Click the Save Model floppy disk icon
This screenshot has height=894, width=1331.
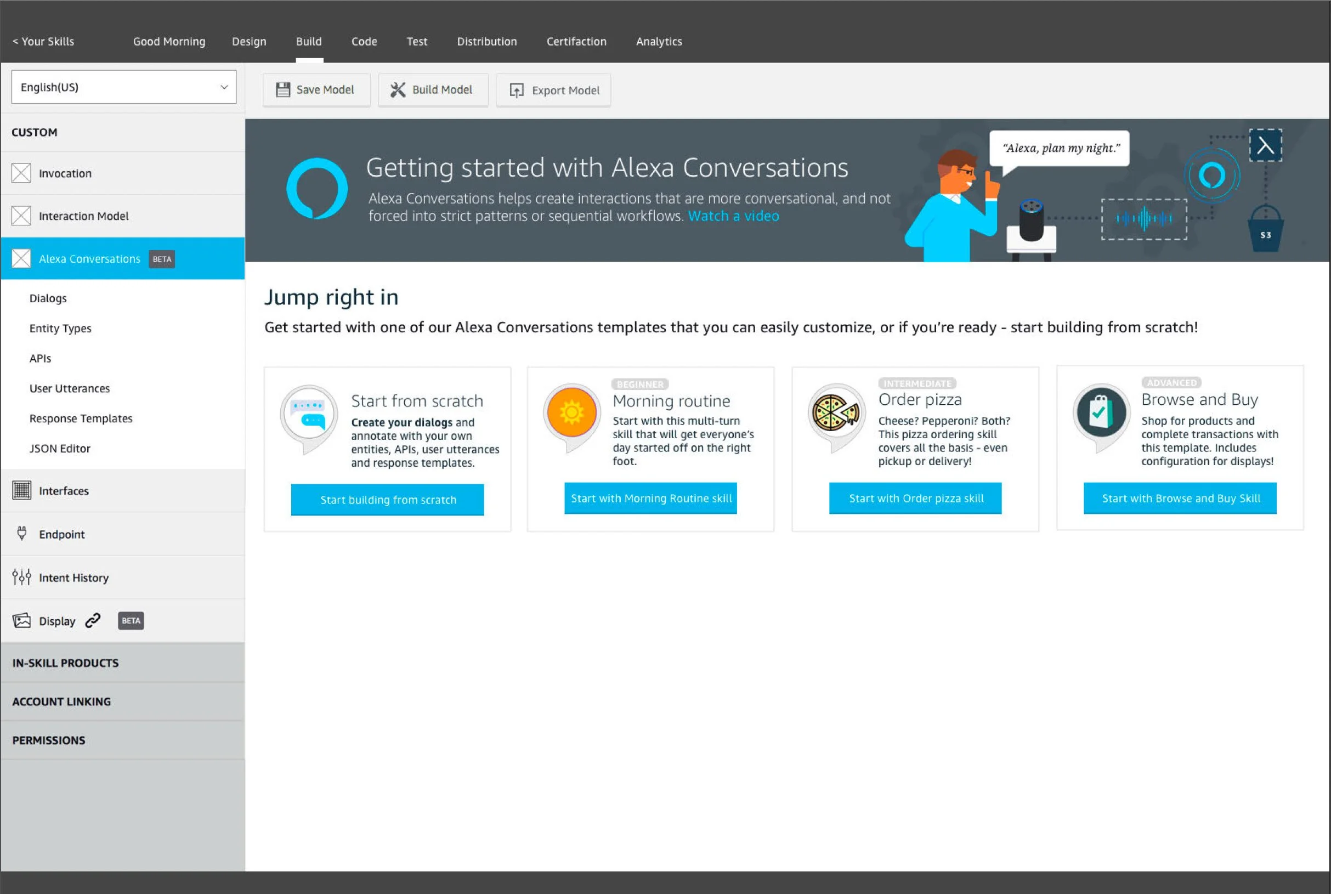pyautogui.click(x=283, y=89)
